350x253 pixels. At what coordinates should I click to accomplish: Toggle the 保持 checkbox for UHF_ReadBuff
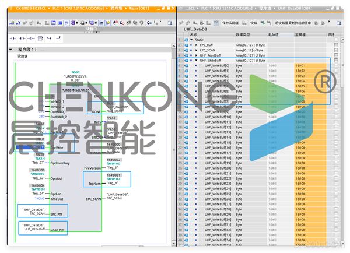[336, 55]
